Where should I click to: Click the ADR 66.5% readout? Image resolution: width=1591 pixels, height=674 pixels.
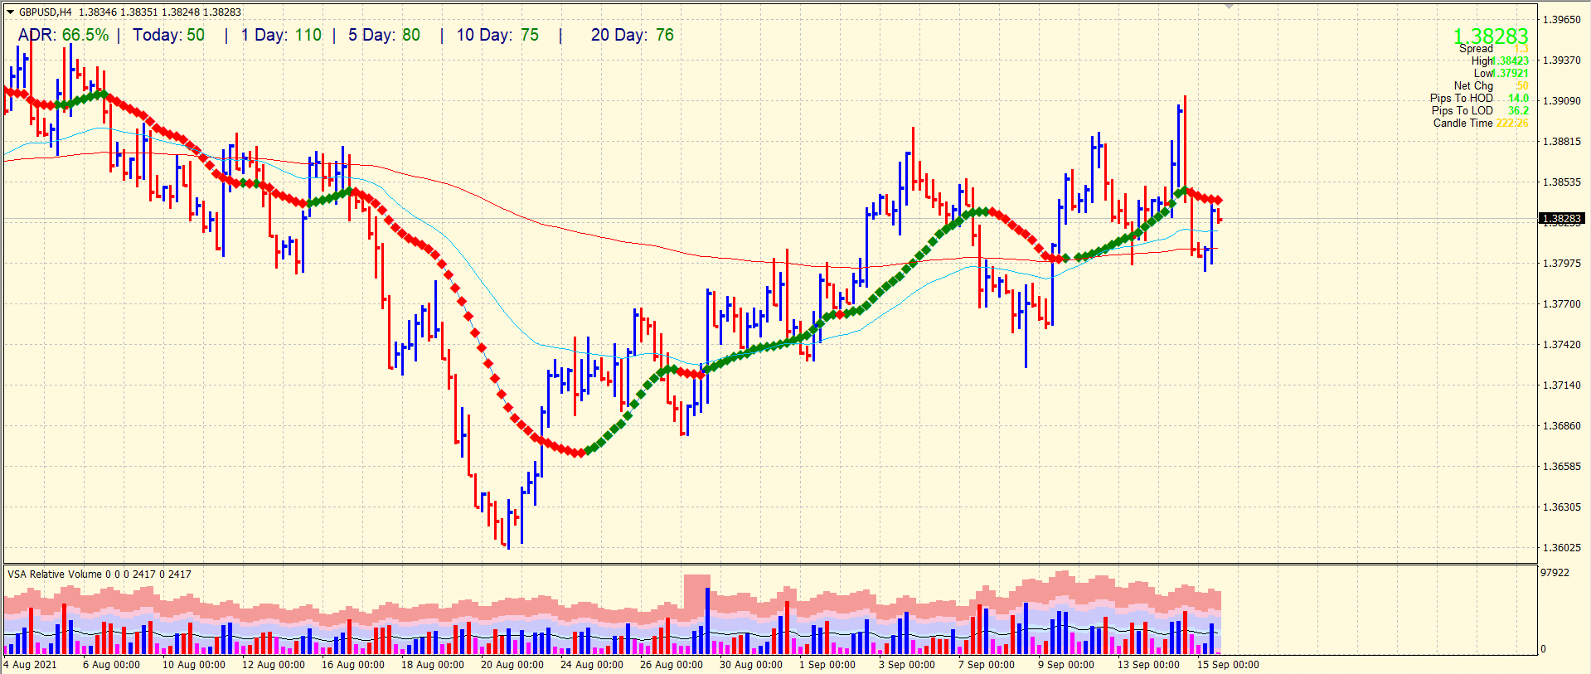(64, 36)
